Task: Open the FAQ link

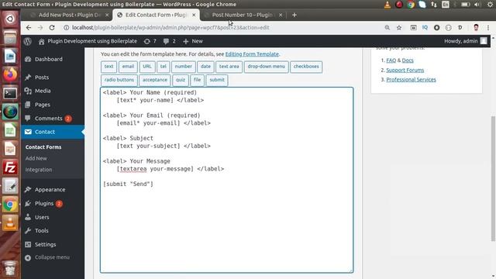Action: [391, 60]
